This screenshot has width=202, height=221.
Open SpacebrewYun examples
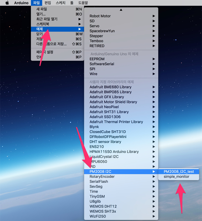tap(121, 31)
